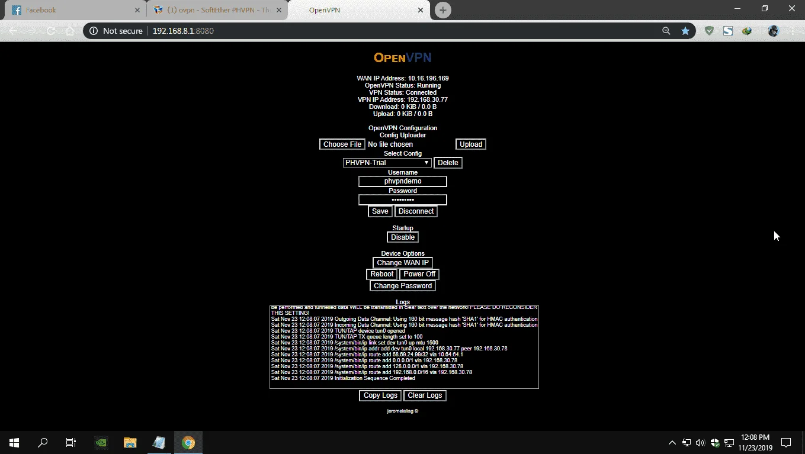The image size is (805, 454).
Task: Switch to the Facebook tab
Action: (75, 10)
